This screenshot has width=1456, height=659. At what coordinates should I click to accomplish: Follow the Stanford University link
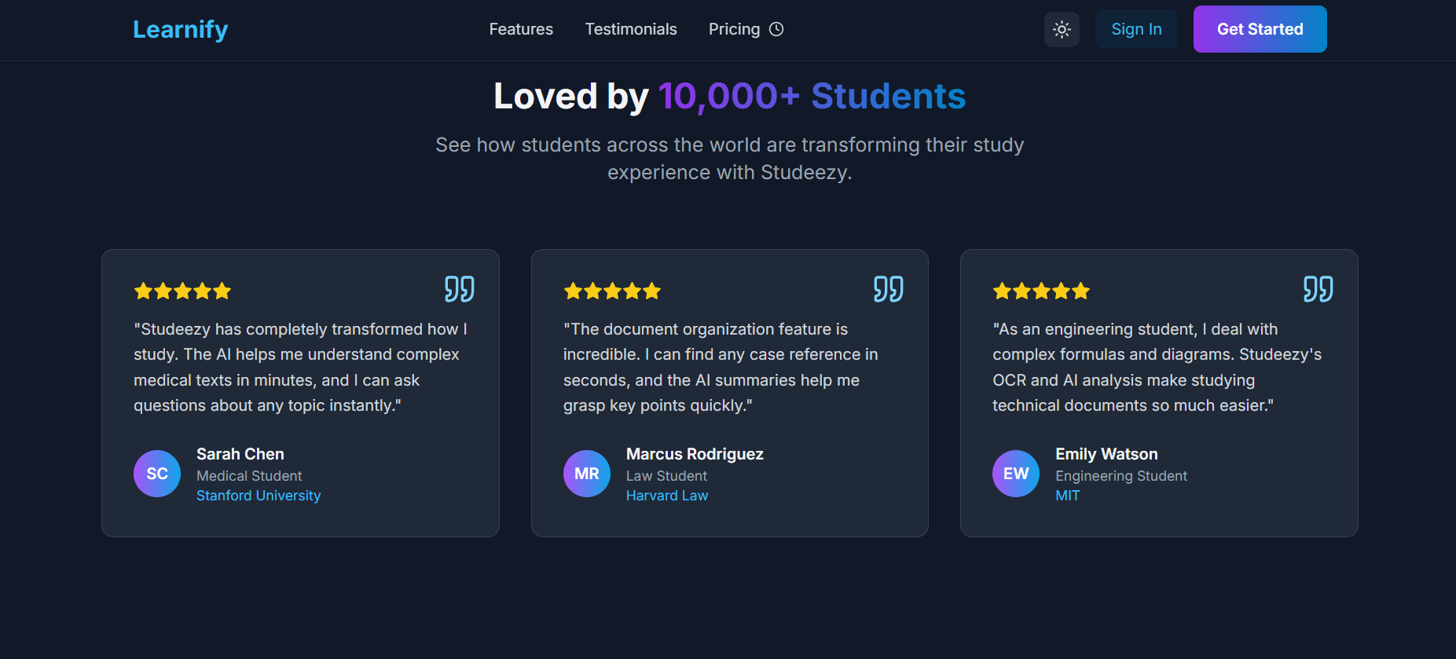point(259,496)
